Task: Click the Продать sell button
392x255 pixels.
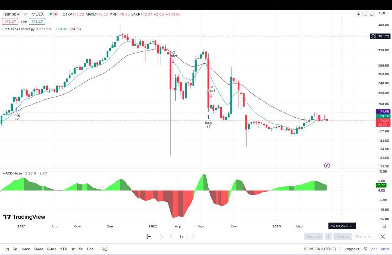Action: coord(314,237)
